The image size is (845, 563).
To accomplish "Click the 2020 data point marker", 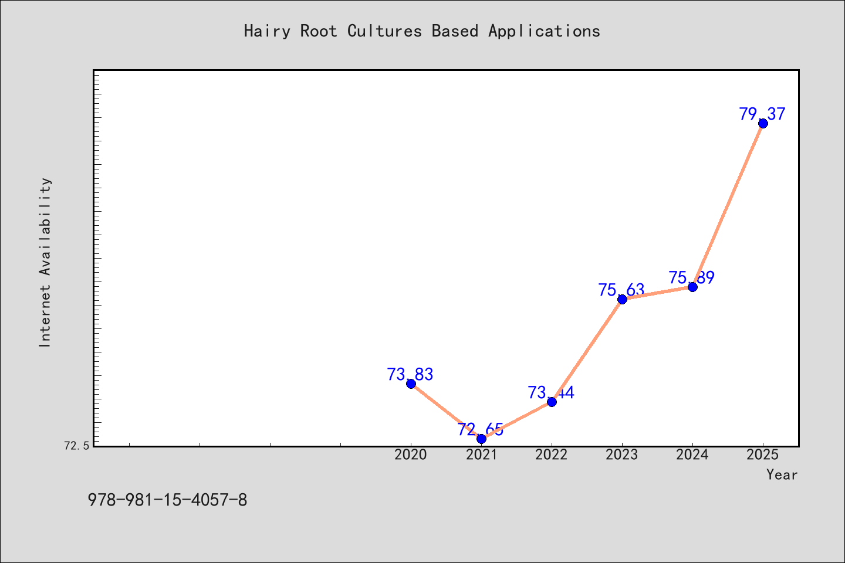I will (x=411, y=384).
